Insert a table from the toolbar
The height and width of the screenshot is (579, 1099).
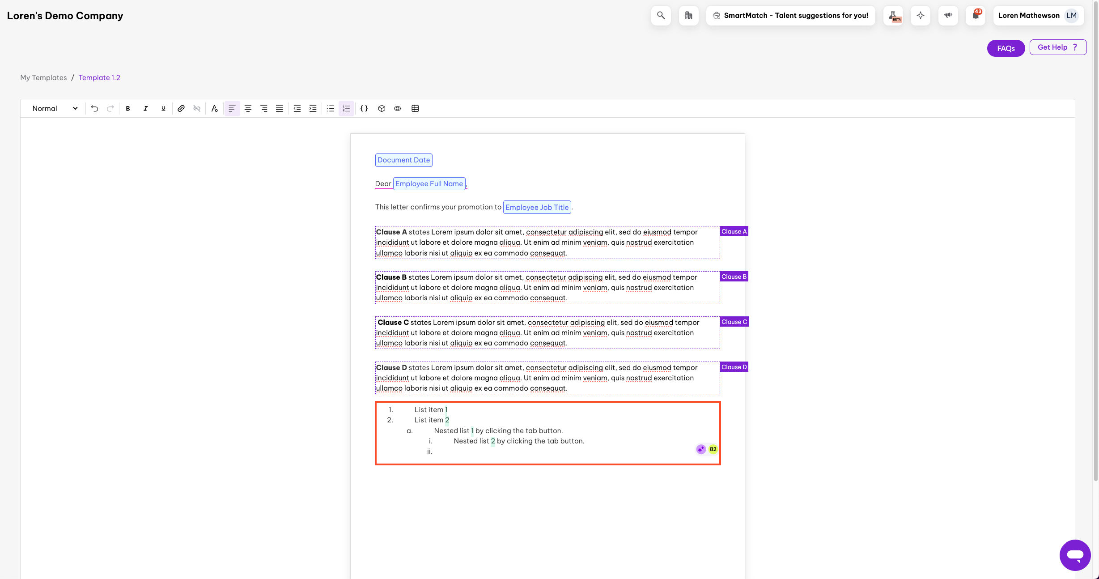(415, 108)
